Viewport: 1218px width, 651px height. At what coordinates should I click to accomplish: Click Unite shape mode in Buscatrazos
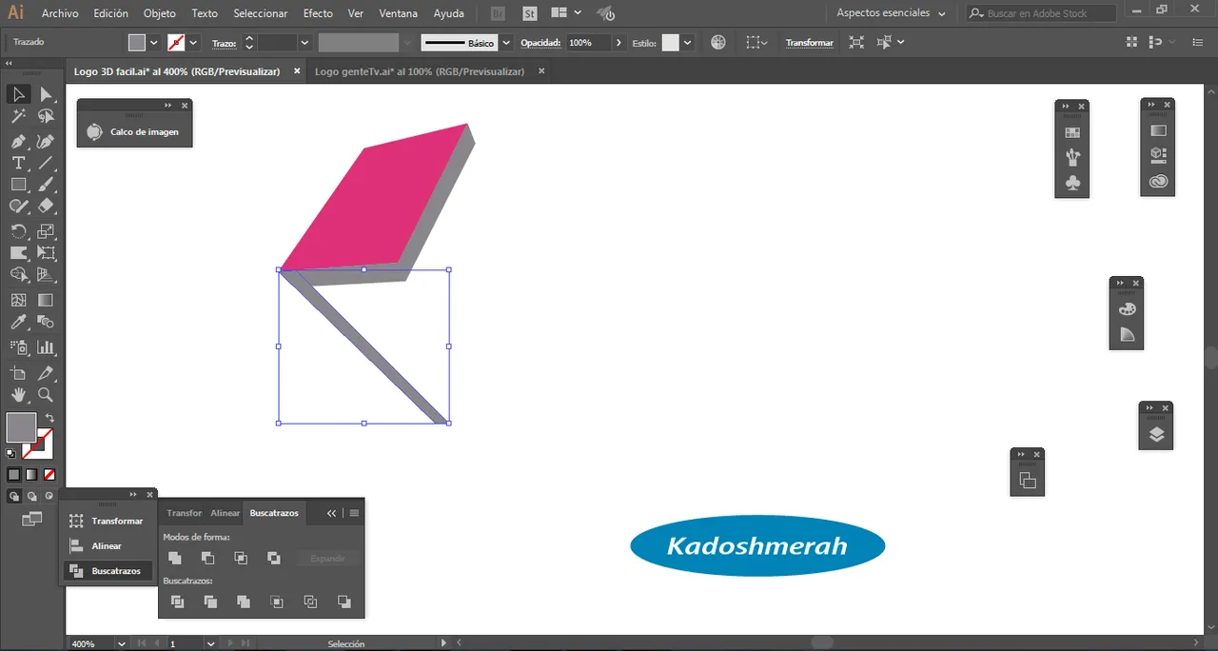pos(174,558)
